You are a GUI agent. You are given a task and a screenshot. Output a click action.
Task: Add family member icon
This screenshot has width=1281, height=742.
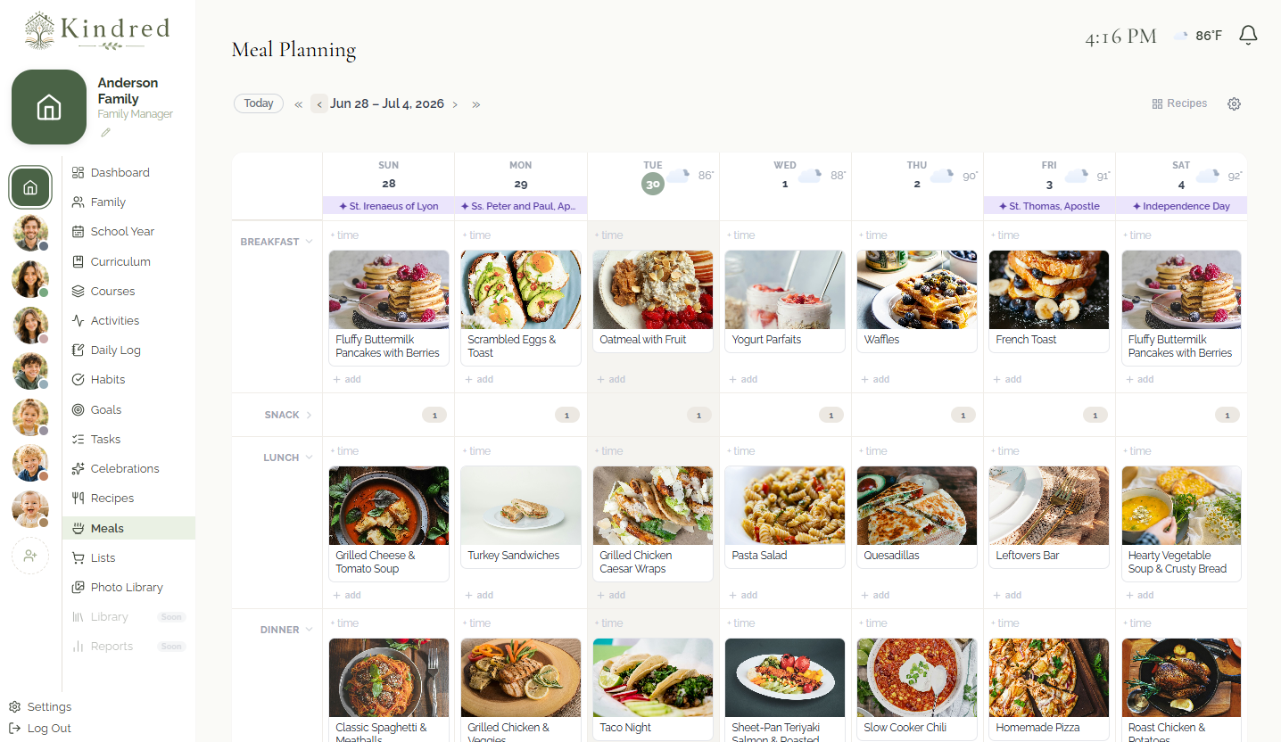30,556
